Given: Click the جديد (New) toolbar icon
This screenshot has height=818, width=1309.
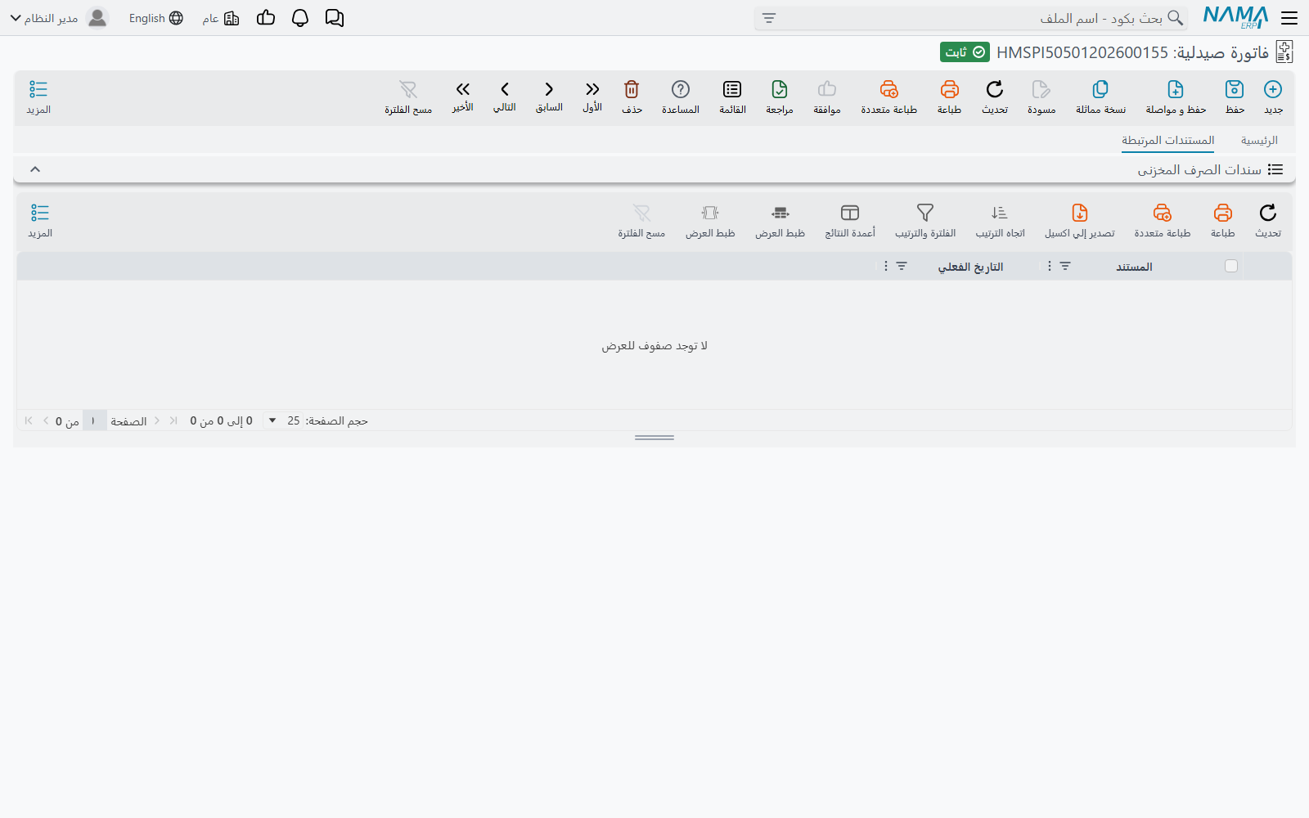Looking at the screenshot, I should click(x=1273, y=89).
